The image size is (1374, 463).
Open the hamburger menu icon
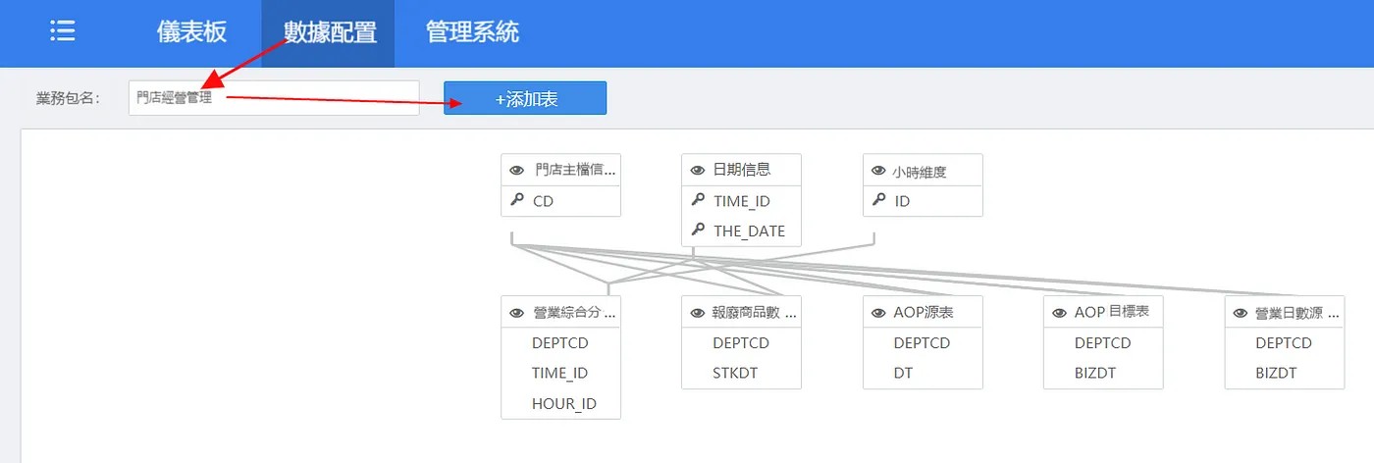coord(63,31)
